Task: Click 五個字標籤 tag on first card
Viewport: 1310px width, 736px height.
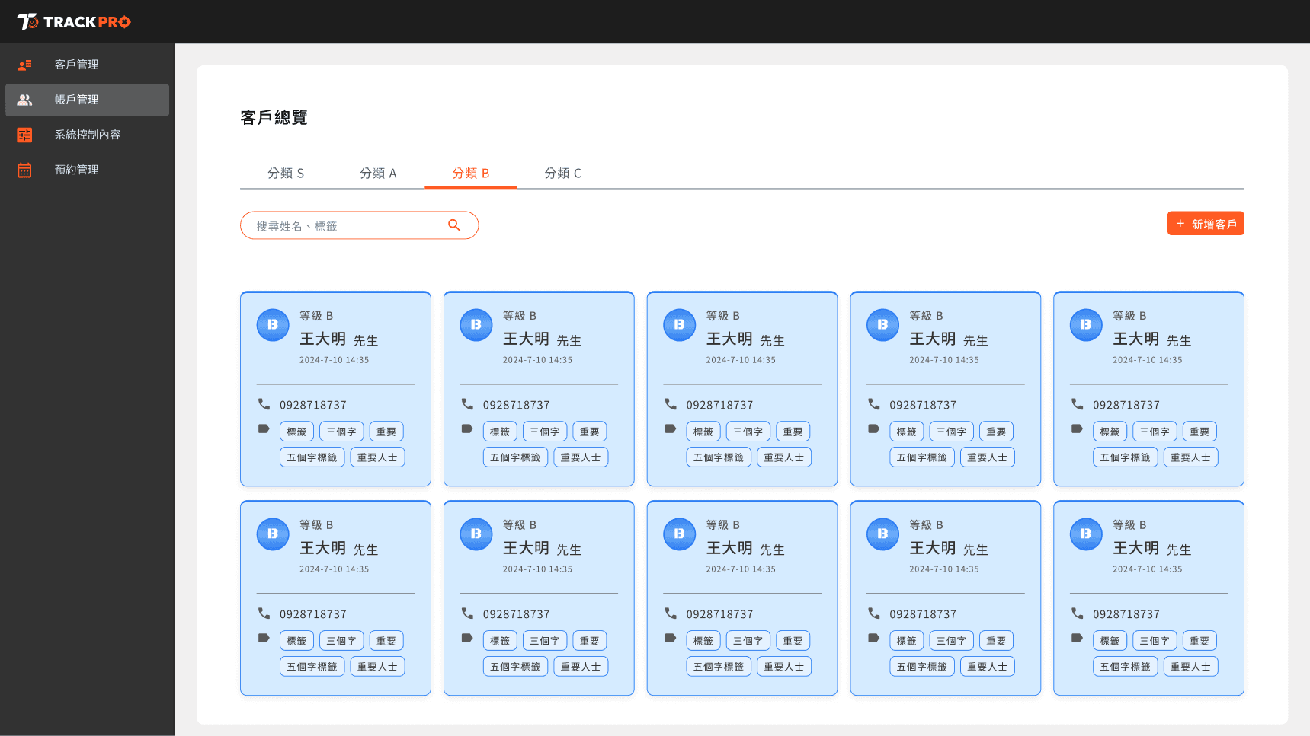Action: tap(312, 457)
